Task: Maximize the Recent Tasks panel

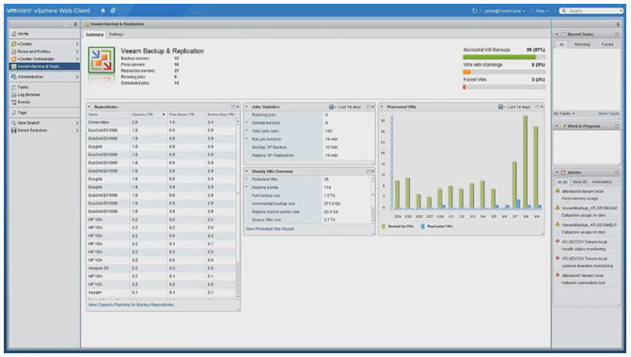Action: [x=617, y=35]
